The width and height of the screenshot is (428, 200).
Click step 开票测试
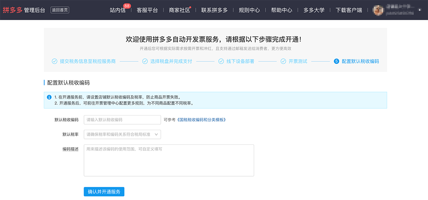(298, 61)
